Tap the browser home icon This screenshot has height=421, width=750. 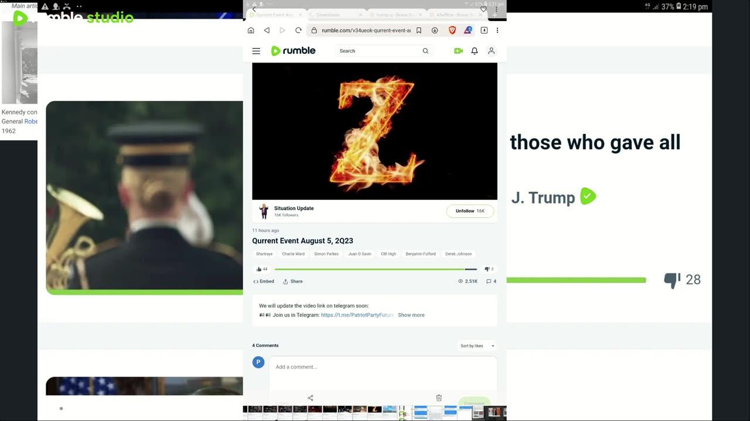point(251,30)
